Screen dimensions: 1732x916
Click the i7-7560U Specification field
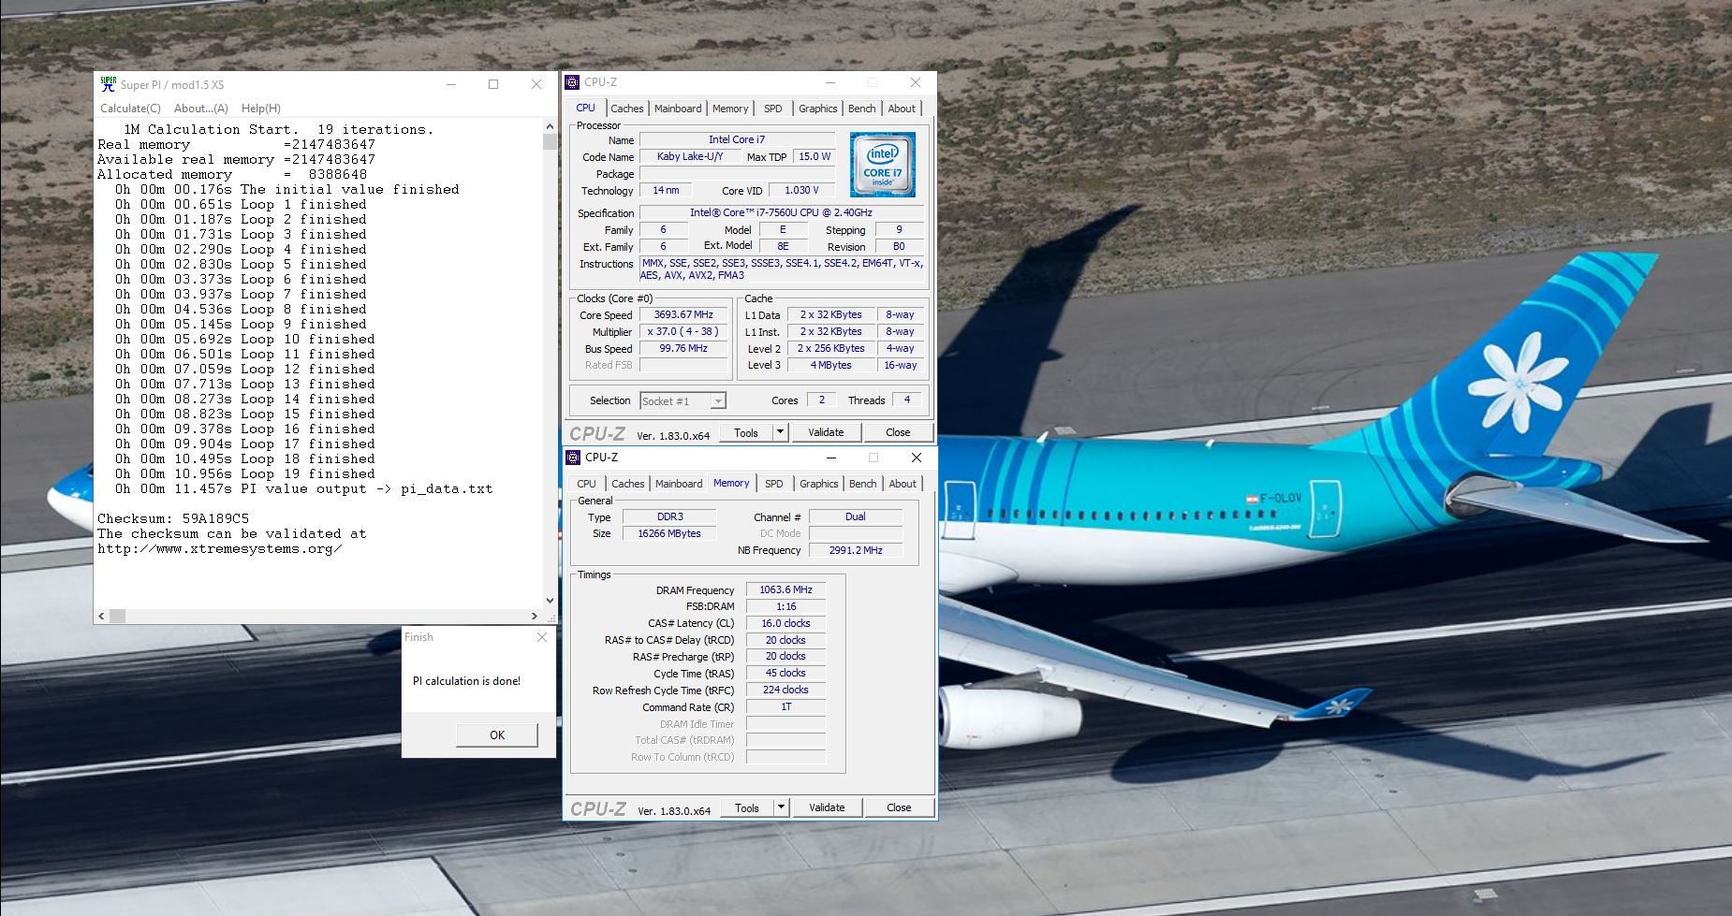coord(781,212)
